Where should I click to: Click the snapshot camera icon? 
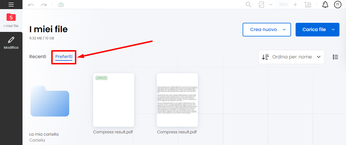[x=308, y=5]
